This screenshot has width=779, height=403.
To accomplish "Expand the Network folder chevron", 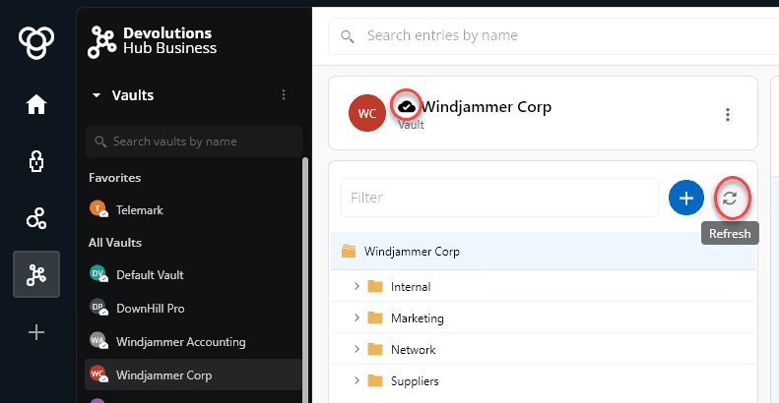I will (x=357, y=350).
